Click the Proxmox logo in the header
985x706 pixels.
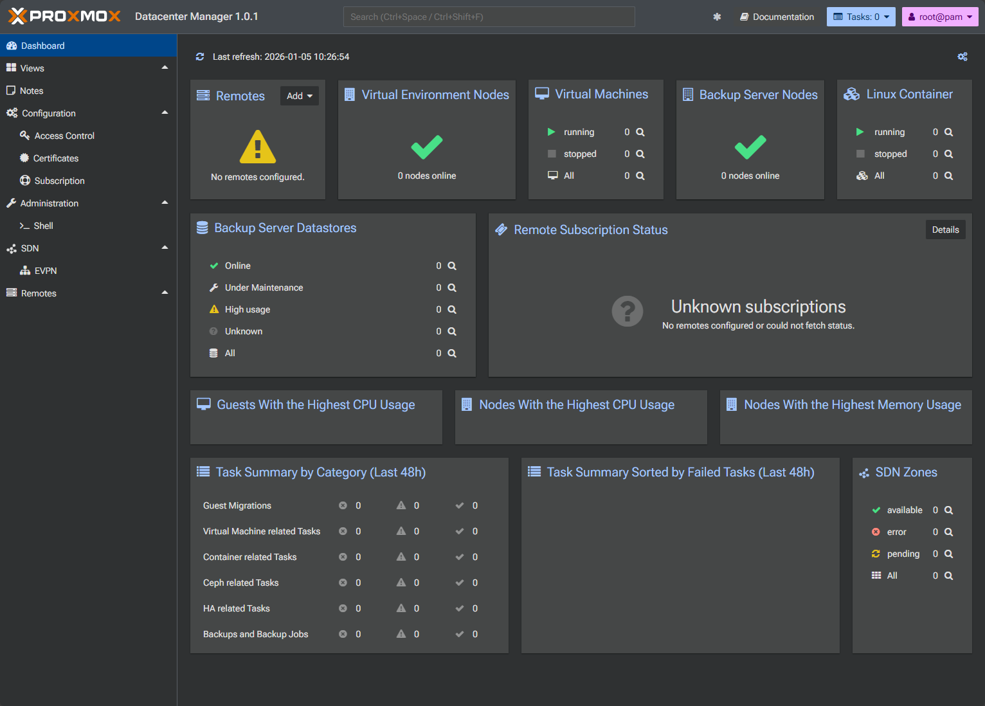[x=62, y=16]
